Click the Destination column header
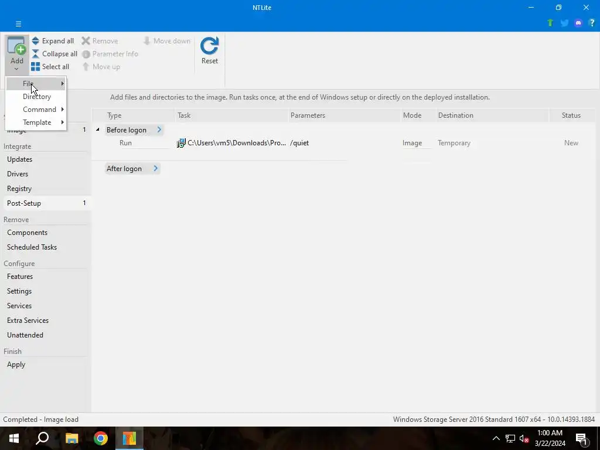The height and width of the screenshot is (450, 600). pos(492,115)
